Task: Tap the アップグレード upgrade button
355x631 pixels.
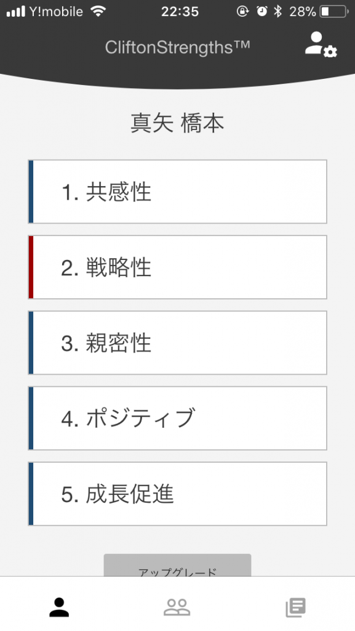Action: pos(177,566)
